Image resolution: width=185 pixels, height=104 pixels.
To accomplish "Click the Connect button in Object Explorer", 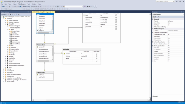I will coord(4,14).
